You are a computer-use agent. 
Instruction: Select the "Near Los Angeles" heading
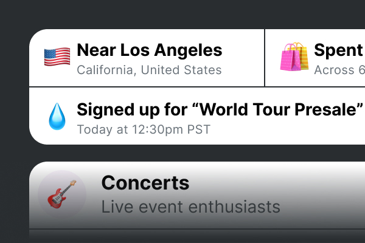(149, 50)
